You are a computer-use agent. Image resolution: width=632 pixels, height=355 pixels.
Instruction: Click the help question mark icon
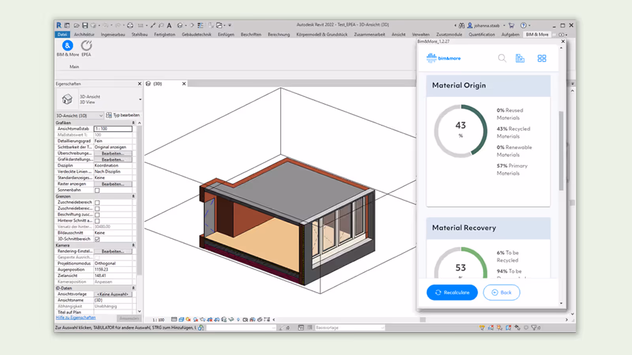coord(523,25)
